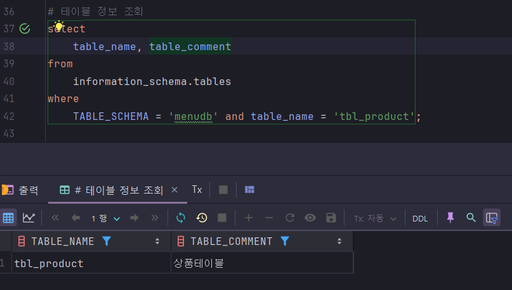Image resolution: width=512 pixels, height=290 pixels.
Task: Open filter for TABLE_NAME column
Action: point(107,241)
